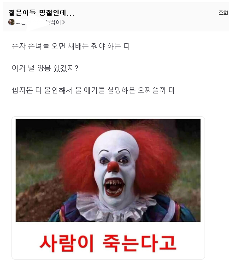Viewport: 229px width, 260px height.
Task: Click the red caption 사람이 죽는다고
Action: (108, 243)
